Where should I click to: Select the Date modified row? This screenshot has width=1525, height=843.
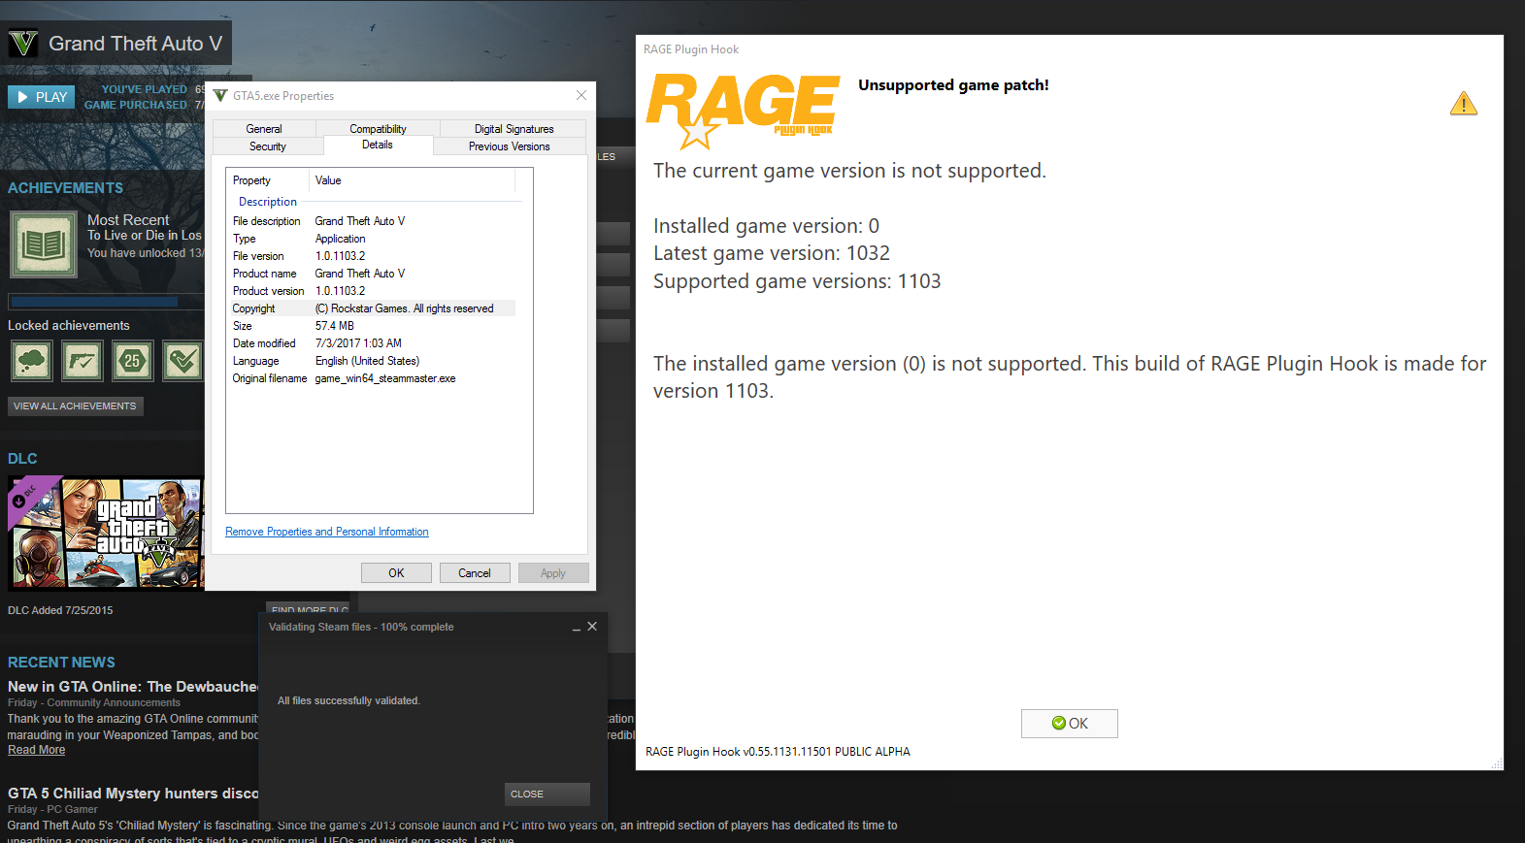click(374, 343)
